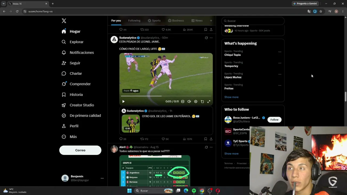Open De primera calidad in sidebar
The width and height of the screenshot is (347, 195).
(81, 116)
